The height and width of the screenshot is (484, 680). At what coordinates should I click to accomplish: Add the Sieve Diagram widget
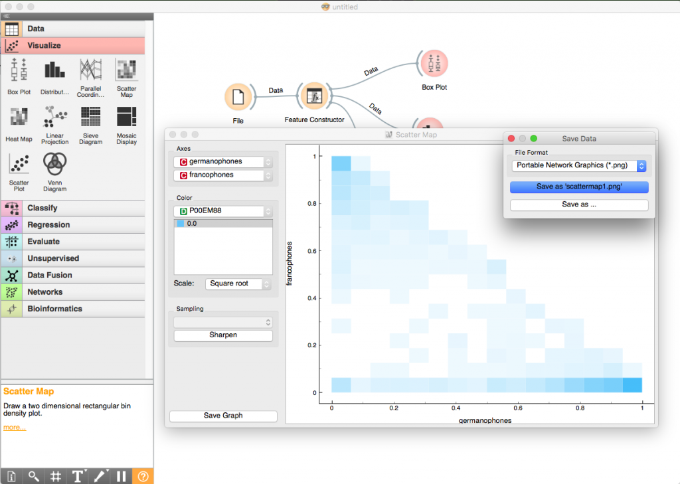click(x=90, y=124)
